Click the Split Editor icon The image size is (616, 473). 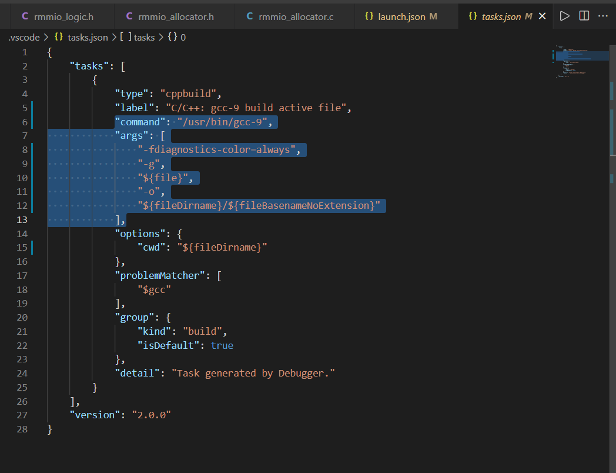[x=584, y=16]
